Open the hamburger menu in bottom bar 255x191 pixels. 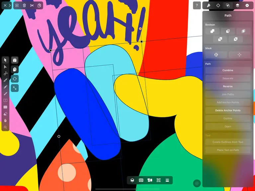[x=167, y=180]
